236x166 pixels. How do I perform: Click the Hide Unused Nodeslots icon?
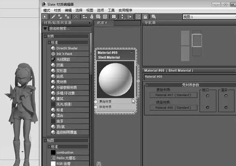coord(92,17)
